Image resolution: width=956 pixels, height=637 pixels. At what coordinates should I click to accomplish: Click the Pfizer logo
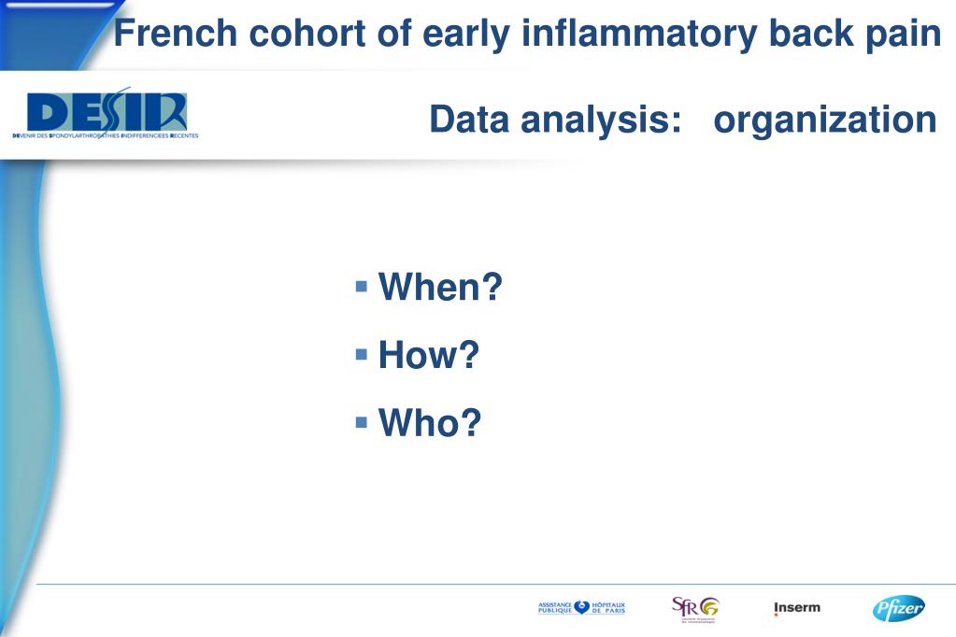pos(898,608)
